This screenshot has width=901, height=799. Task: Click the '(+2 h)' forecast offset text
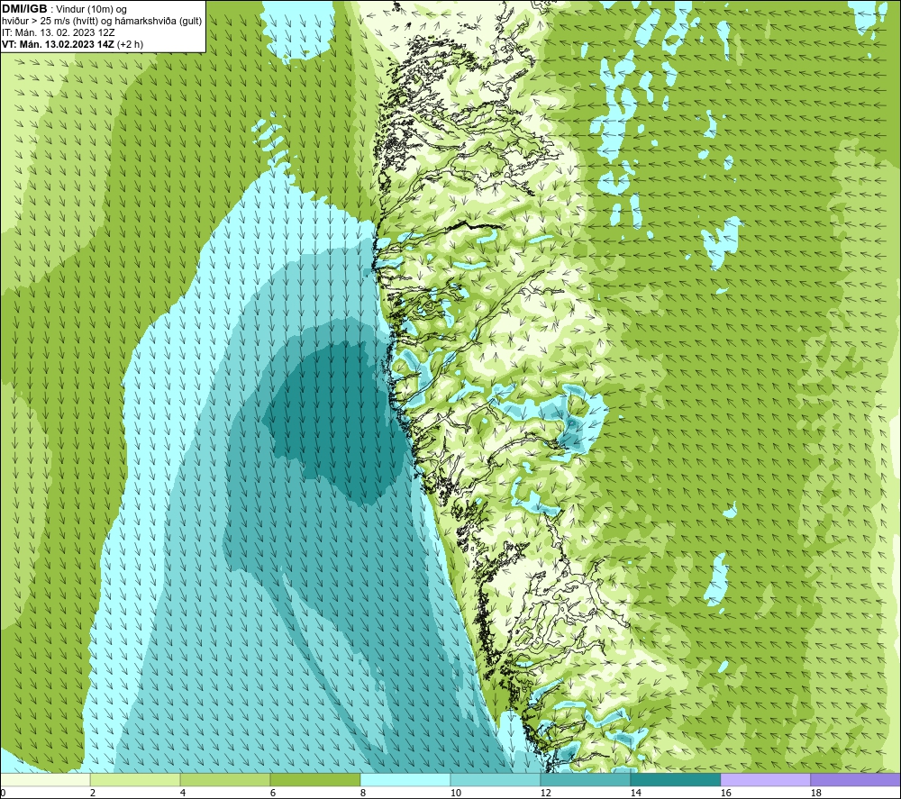(130, 44)
